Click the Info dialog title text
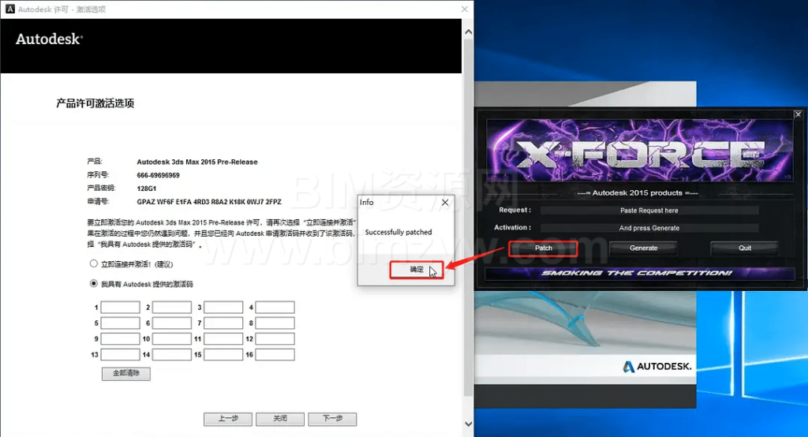Screen dimensions: 808x437 click(x=366, y=202)
